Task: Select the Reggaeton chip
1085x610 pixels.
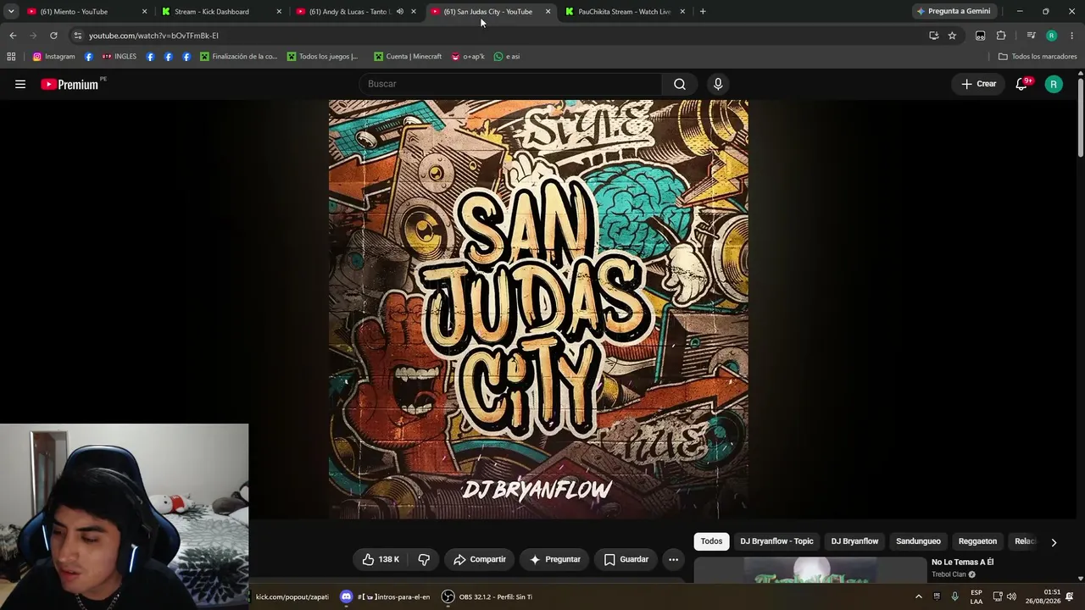Action: [x=977, y=541]
